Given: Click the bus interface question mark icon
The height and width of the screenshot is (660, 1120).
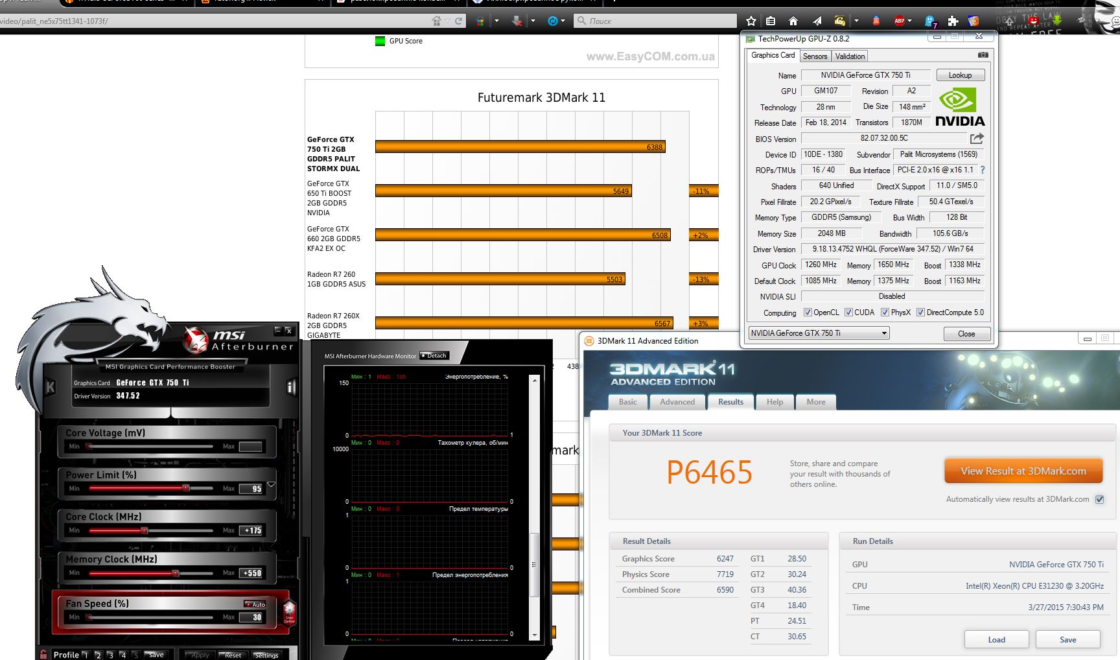Looking at the screenshot, I should click(x=983, y=170).
